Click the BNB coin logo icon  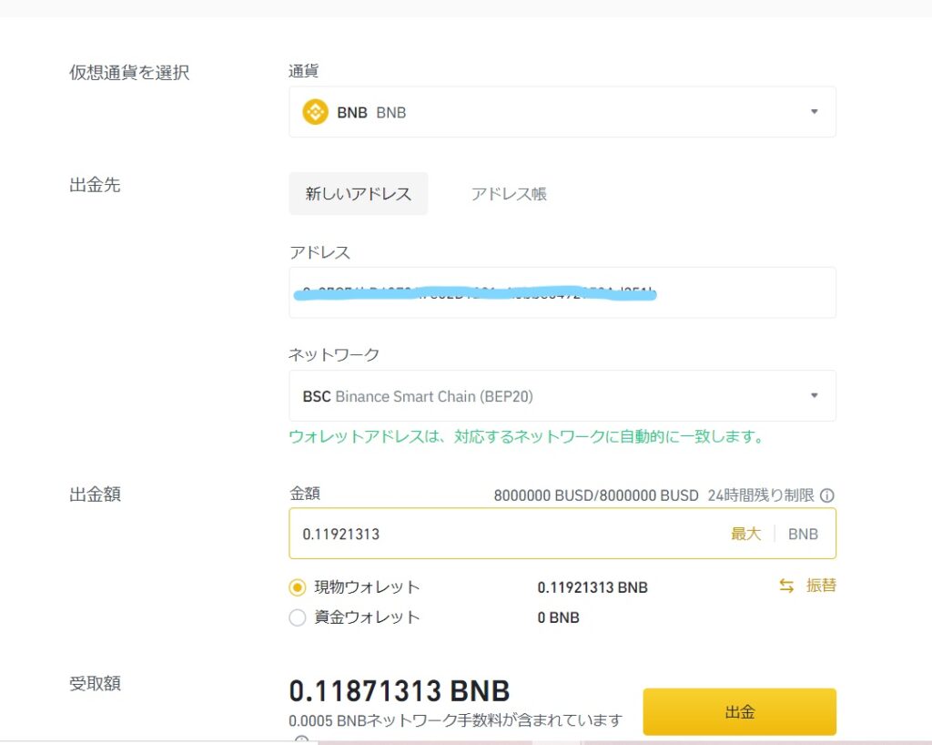click(x=315, y=112)
